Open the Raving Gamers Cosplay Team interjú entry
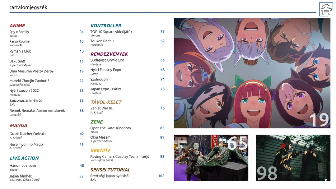The height and width of the screenshot is (189, 336). point(120,157)
